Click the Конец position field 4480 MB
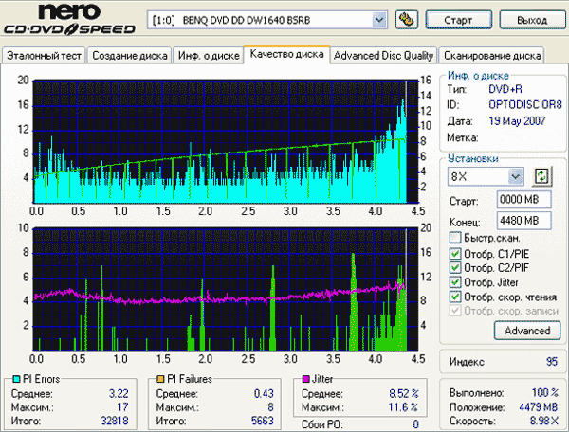This screenshot has height=432, width=569. tap(523, 221)
